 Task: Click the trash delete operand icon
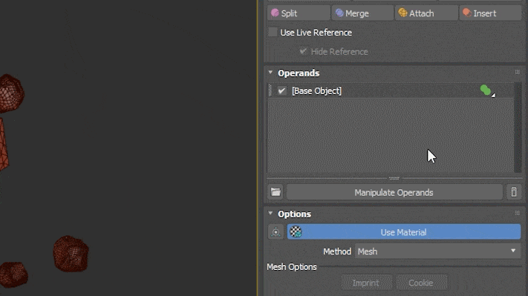point(514,192)
